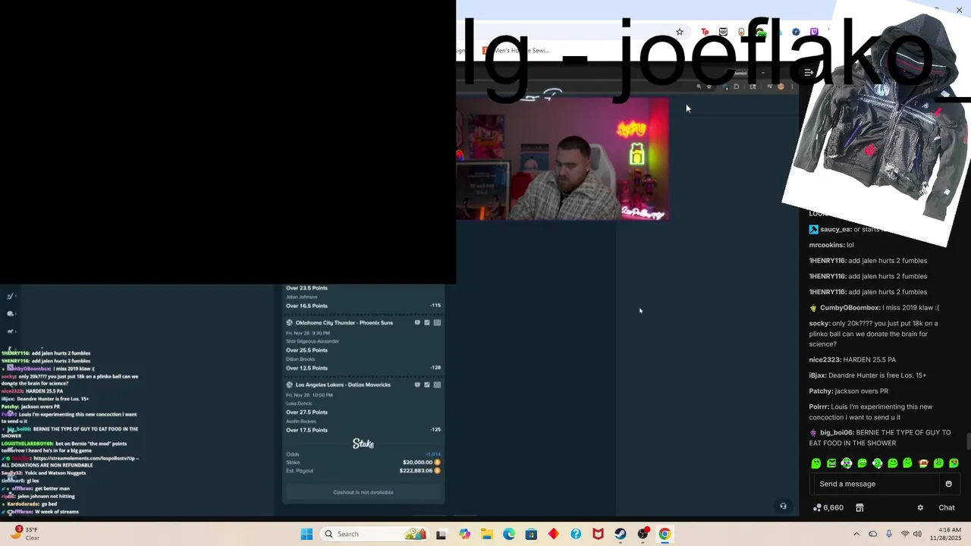Open Microsoft Store from the taskbar
The height and width of the screenshot is (546, 971).
pyautogui.click(x=531, y=534)
